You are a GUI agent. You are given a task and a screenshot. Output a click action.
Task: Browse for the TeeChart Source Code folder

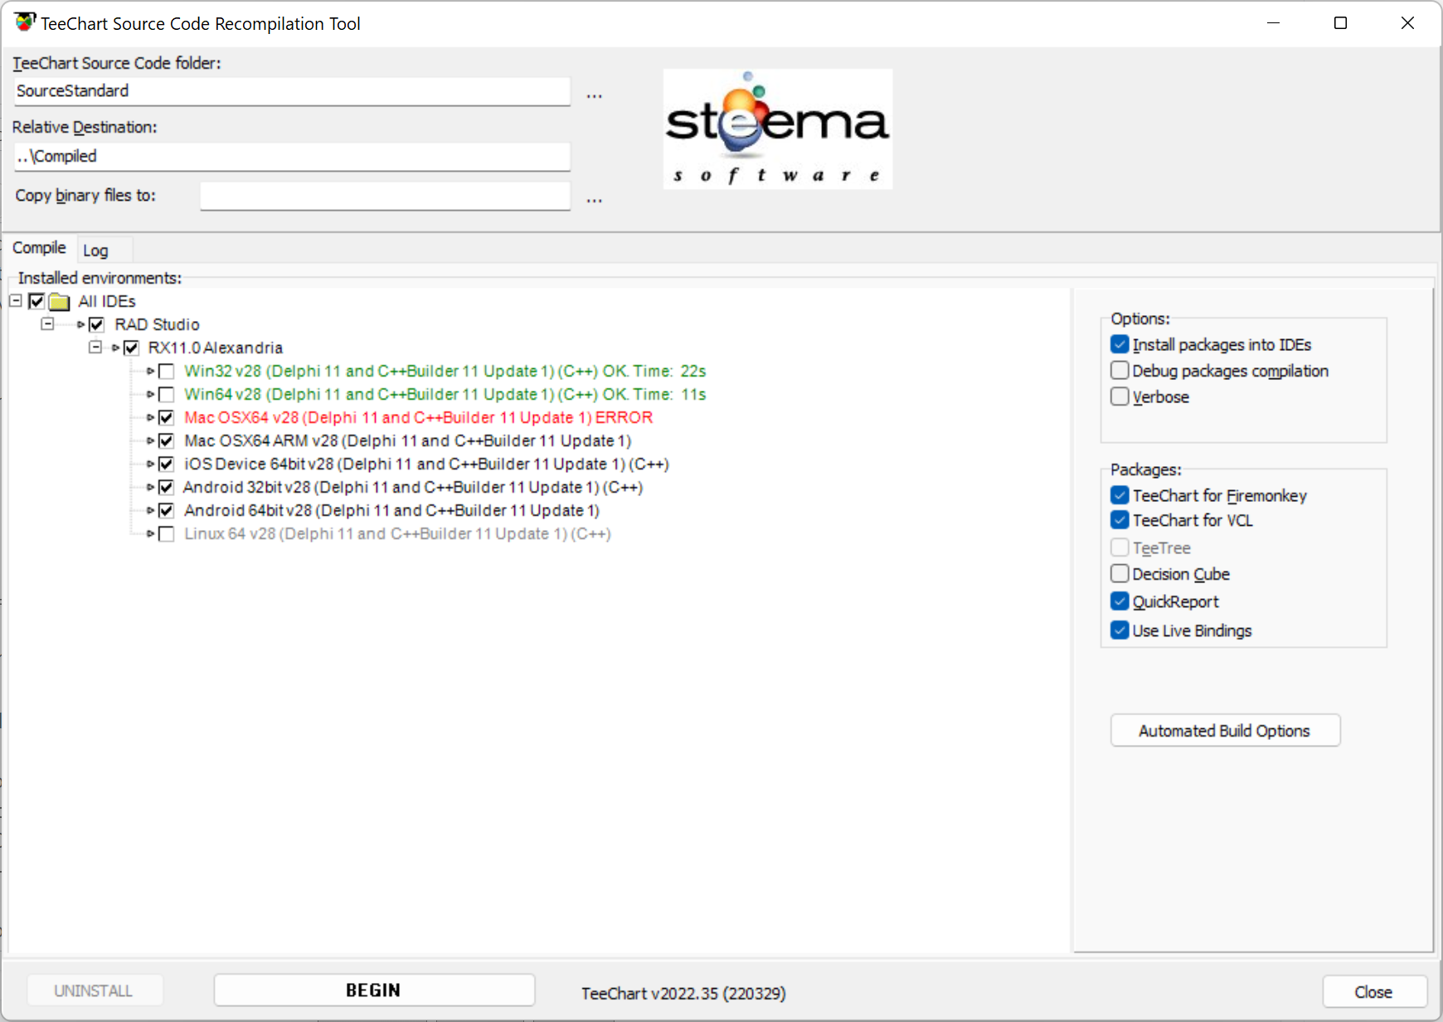tap(595, 95)
